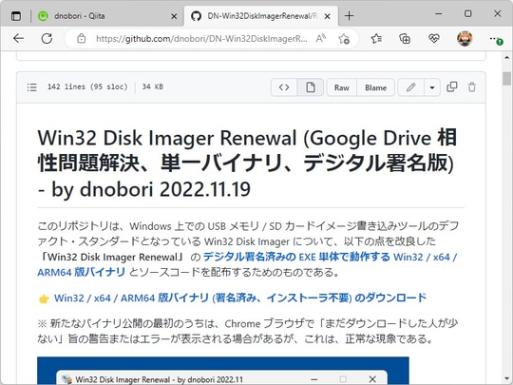Refresh the current page
The image size is (513, 385).
[47, 39]
